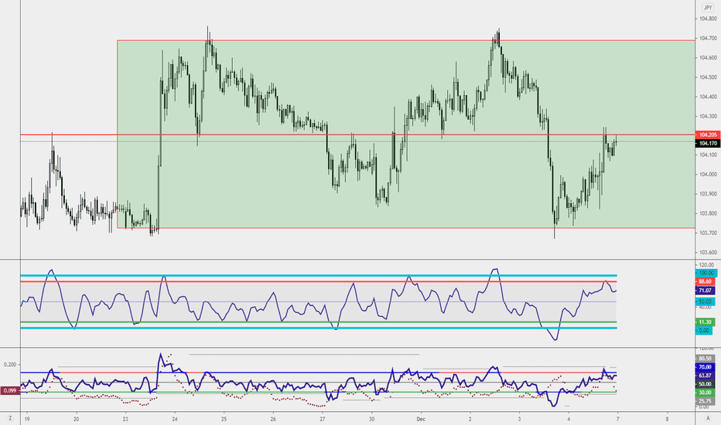
Task: Click the cyan 0.00 level label
Action: pos(703,331)
